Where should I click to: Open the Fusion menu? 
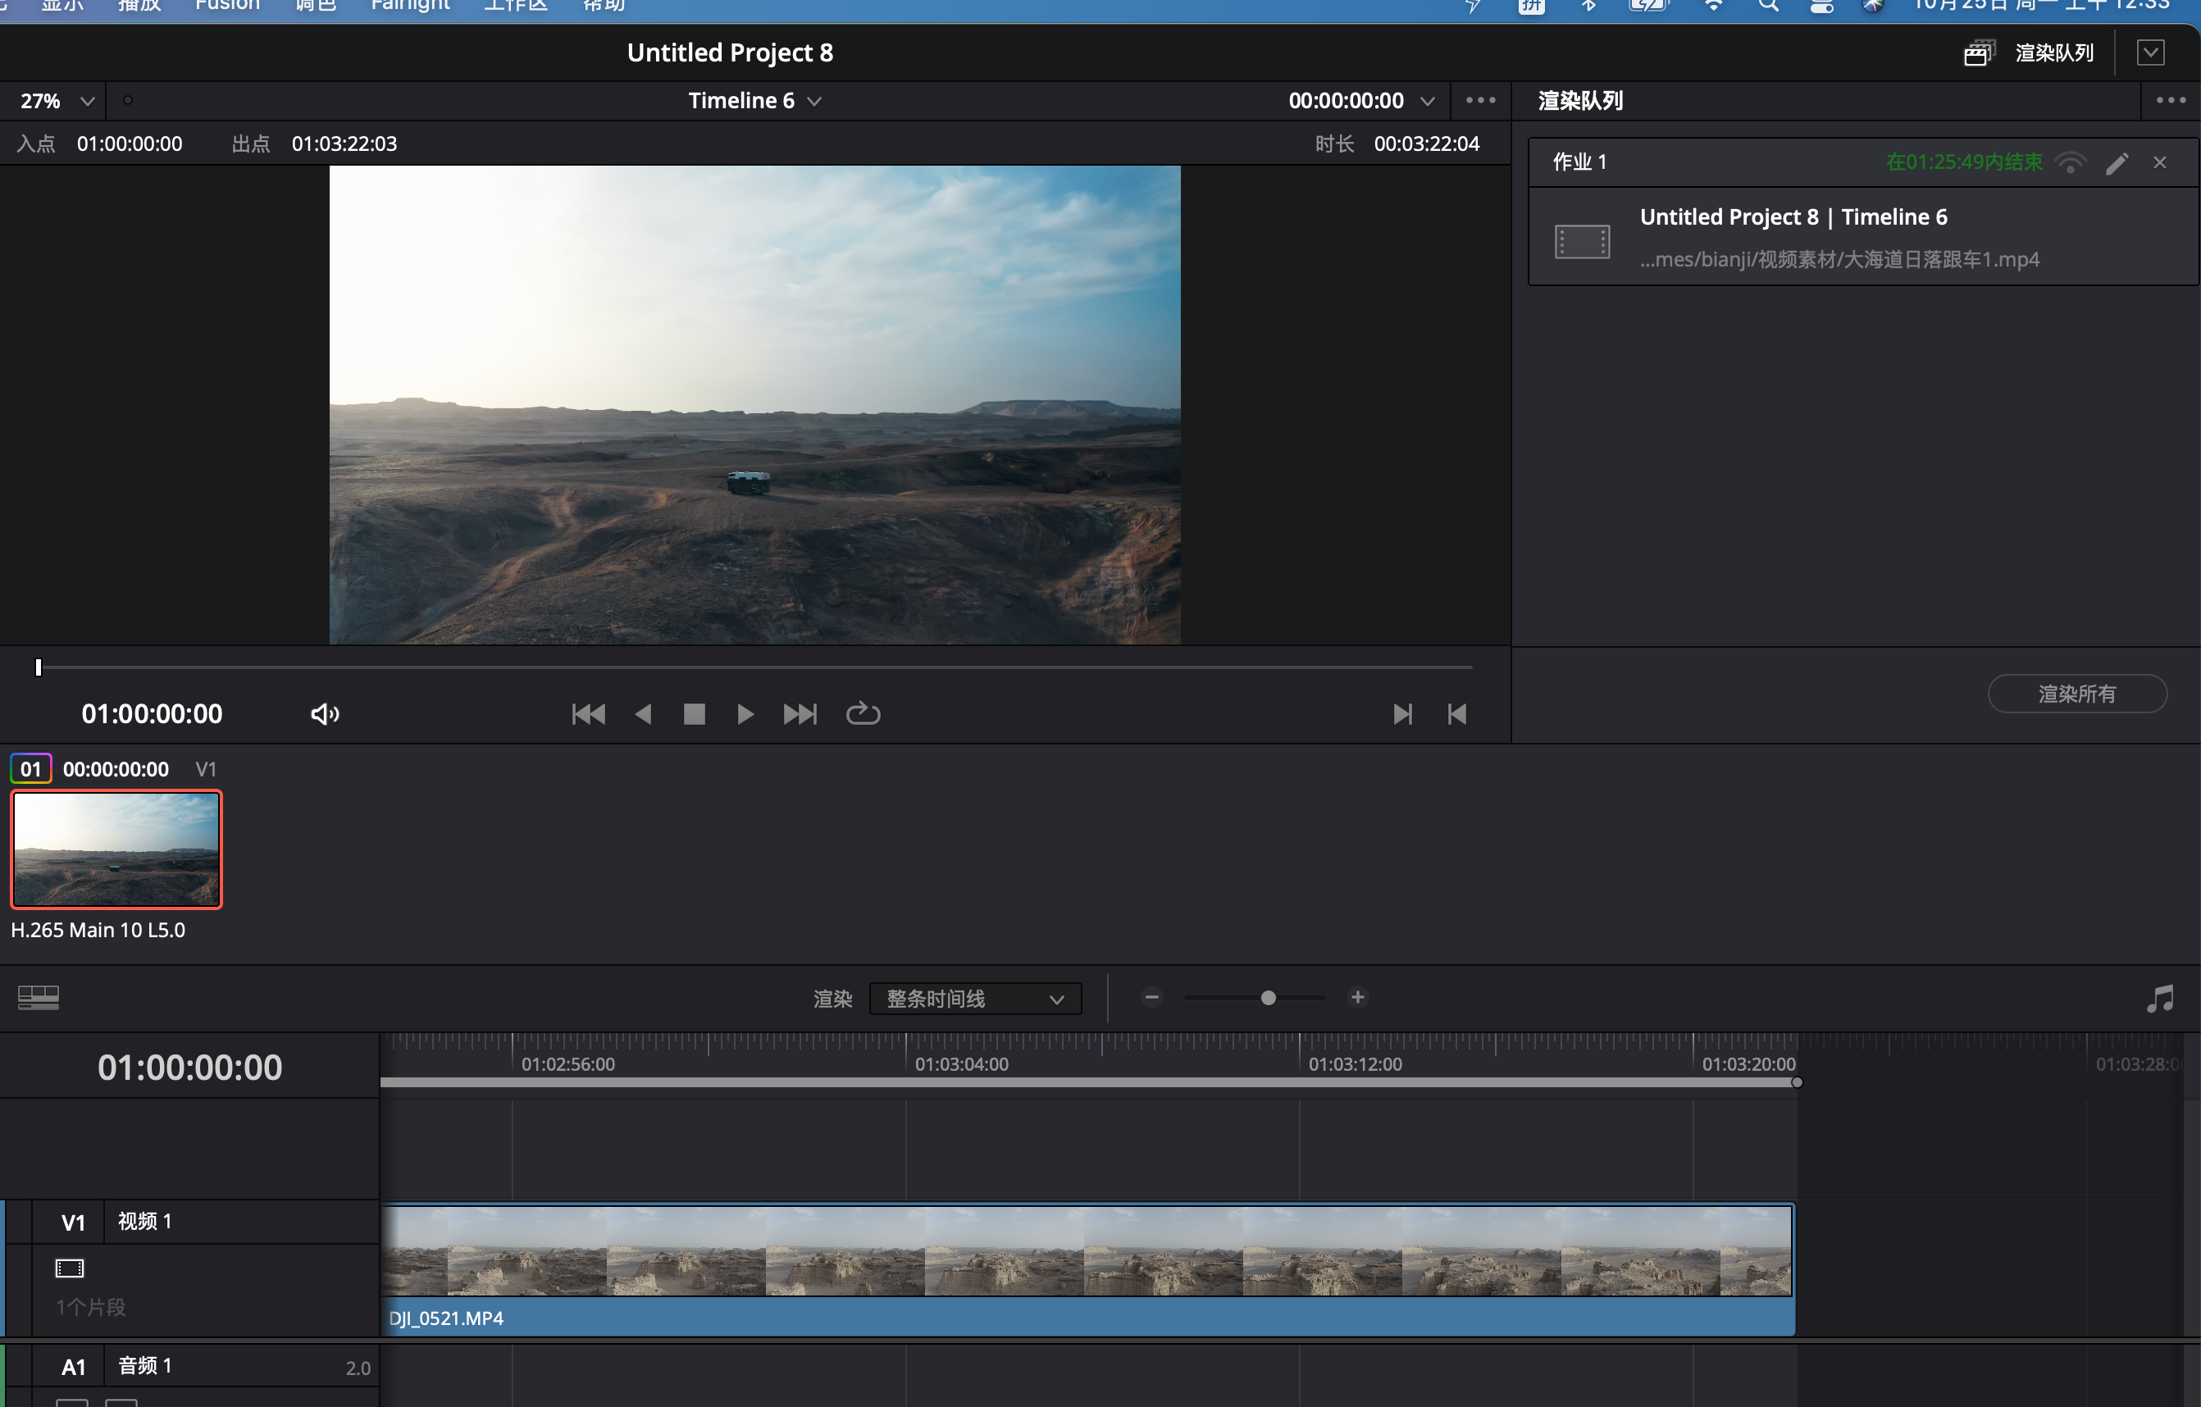coord(226,6)
